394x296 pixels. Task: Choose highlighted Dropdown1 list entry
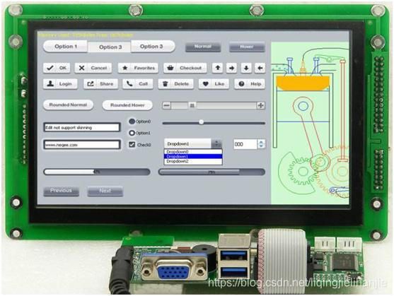193,157
